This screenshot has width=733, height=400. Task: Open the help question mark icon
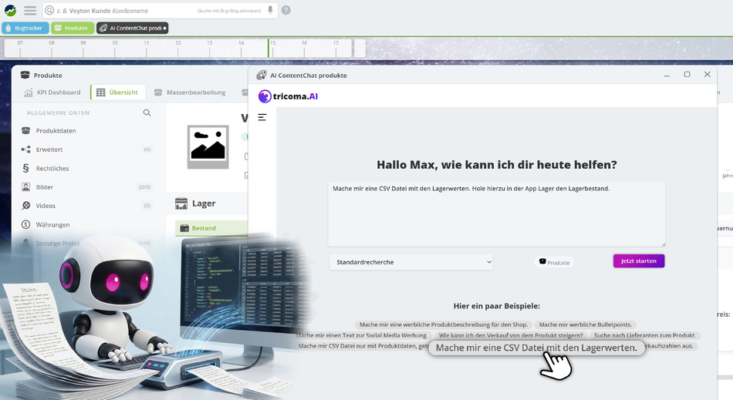click(286, 10)
